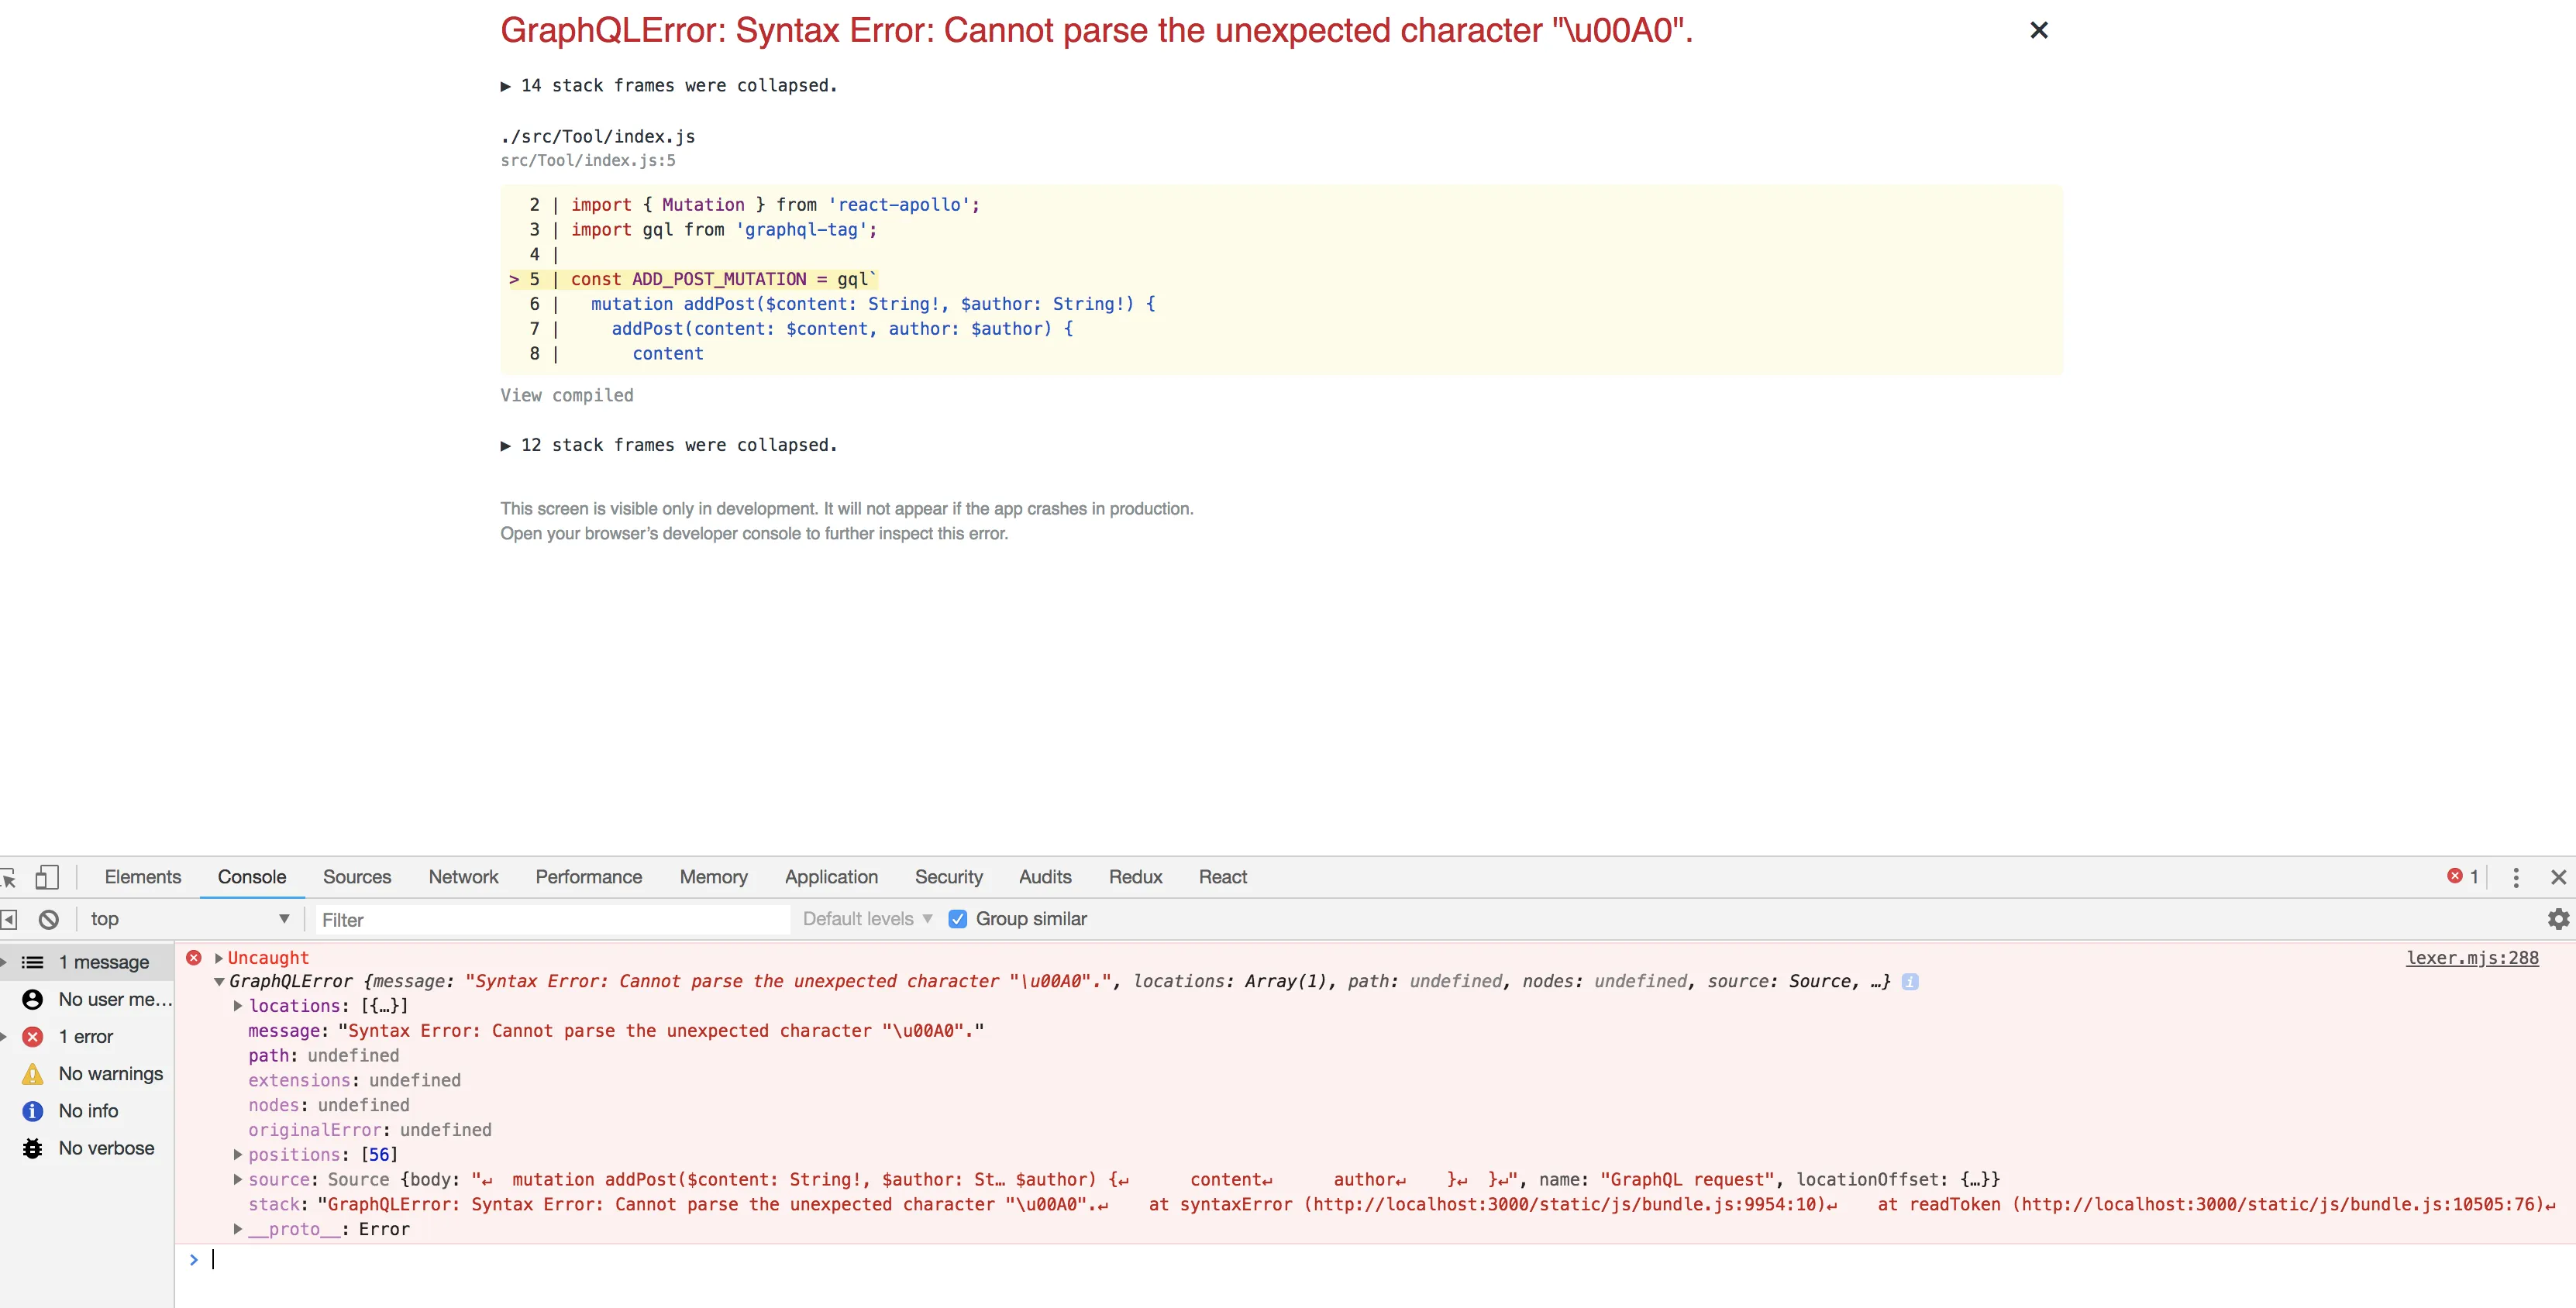Open DevTools three-dot menu

point(2515,878)
